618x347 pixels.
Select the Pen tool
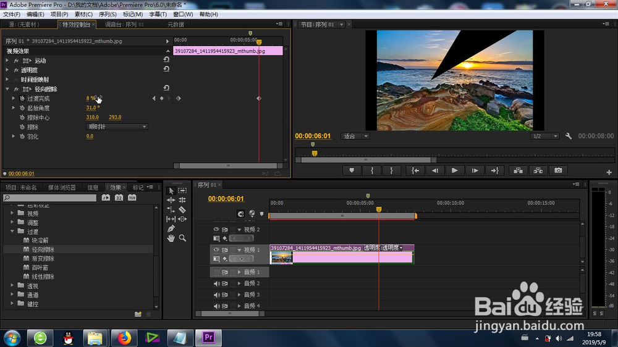(171, 228)
